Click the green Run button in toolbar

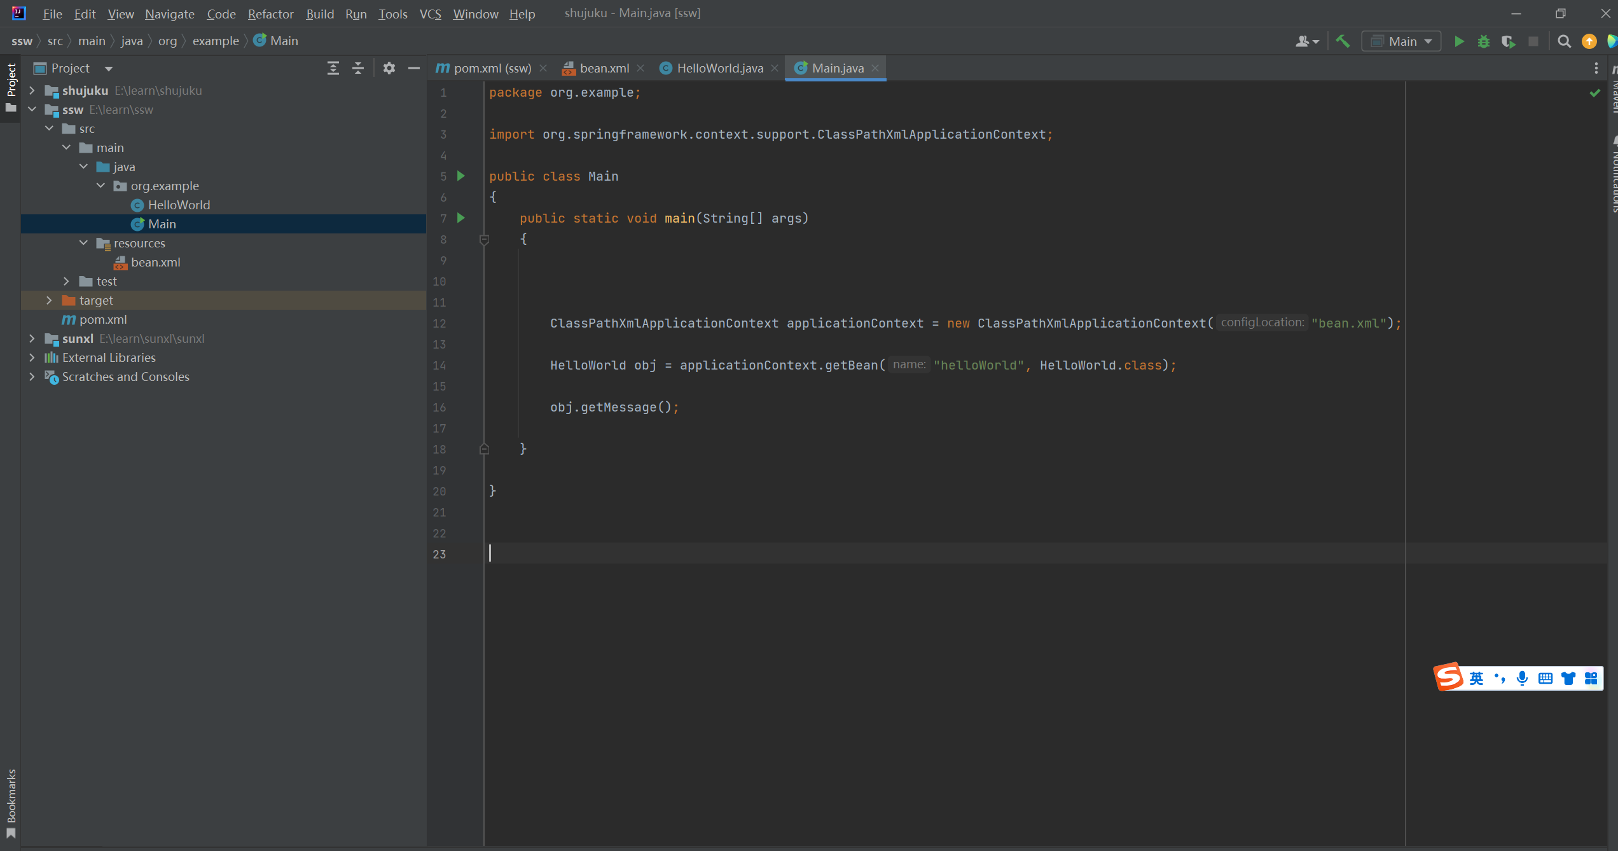pos(1459,41)
